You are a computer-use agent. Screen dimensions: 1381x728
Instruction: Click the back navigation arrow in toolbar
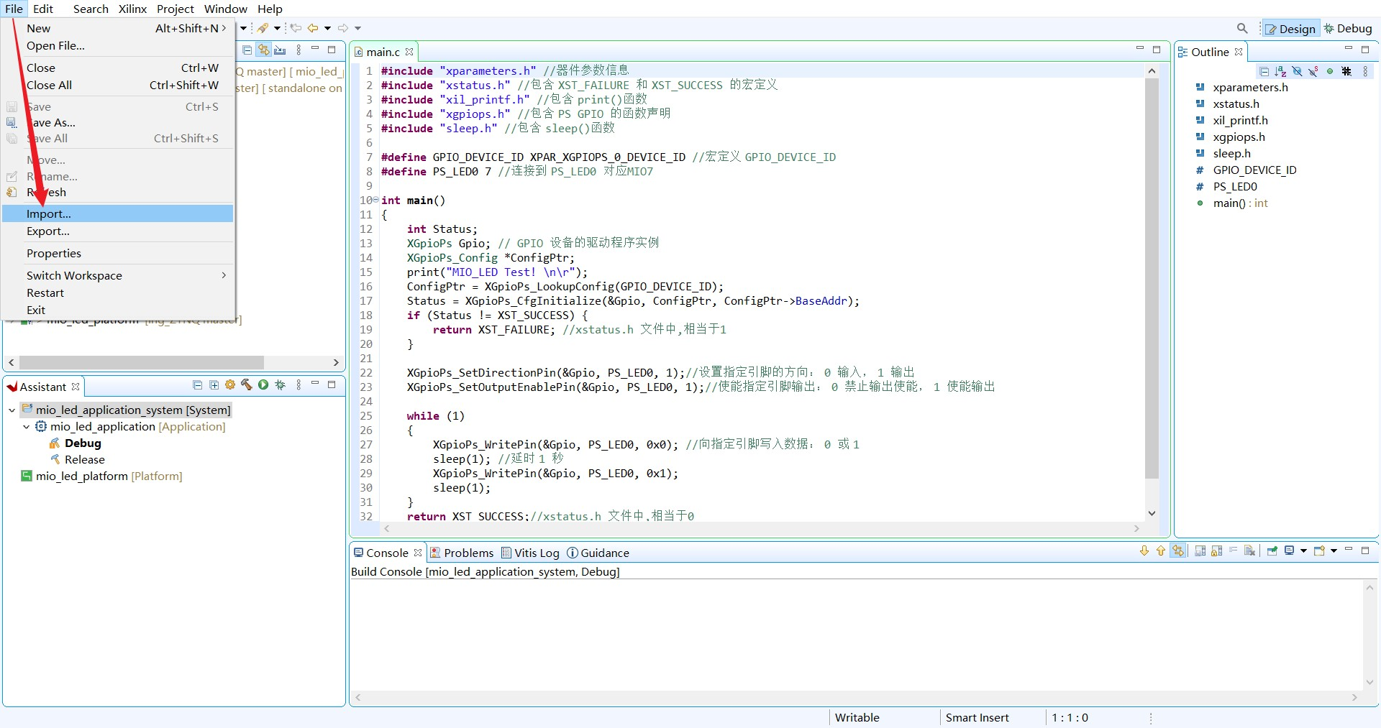point(313,28)
